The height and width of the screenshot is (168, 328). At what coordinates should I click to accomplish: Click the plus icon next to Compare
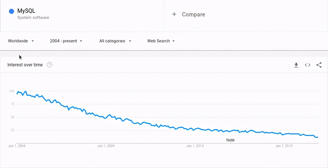coord(174,14)
